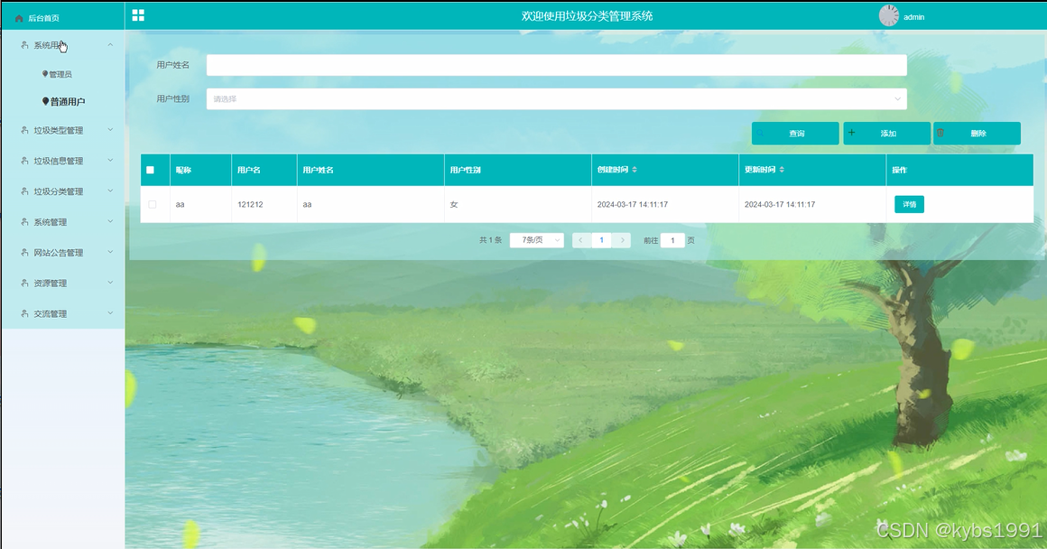The height and width of the screenshot is (549, 1047).
Task: Click the plus icon in the 添加 button
Action: [x=851, y=133]
